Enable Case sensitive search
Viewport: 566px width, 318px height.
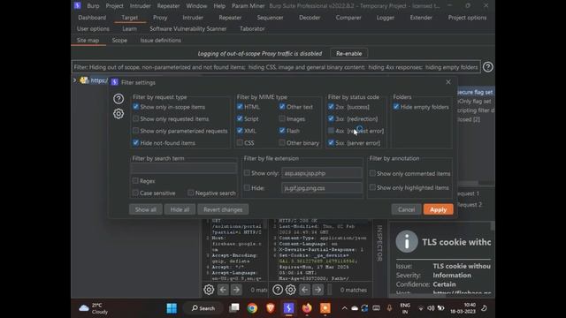tap(135, 193)
